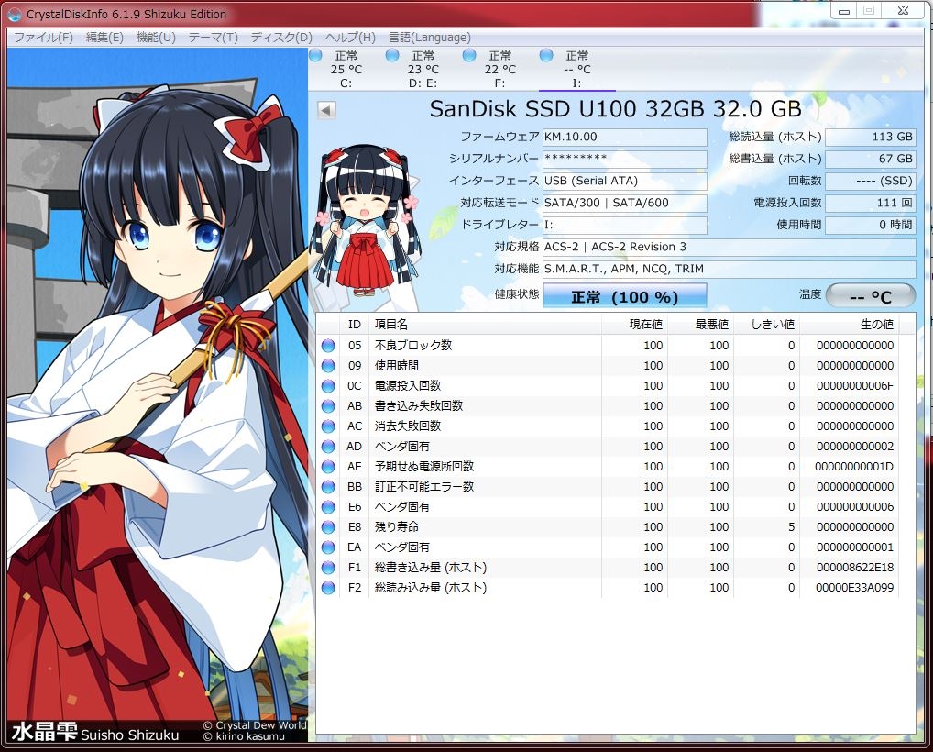Select the 訂正不可能エラー数 attribute name

(424, 486)
